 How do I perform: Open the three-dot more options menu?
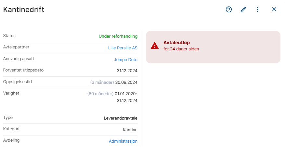coord(258,9)
